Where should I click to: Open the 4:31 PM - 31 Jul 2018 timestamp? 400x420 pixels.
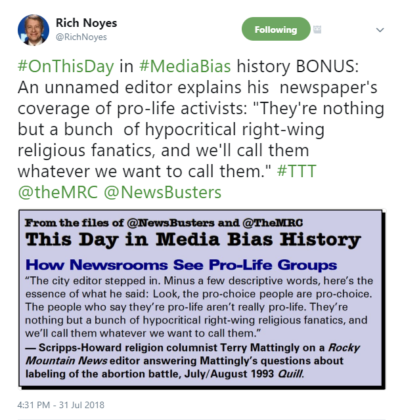pos(61,405)
